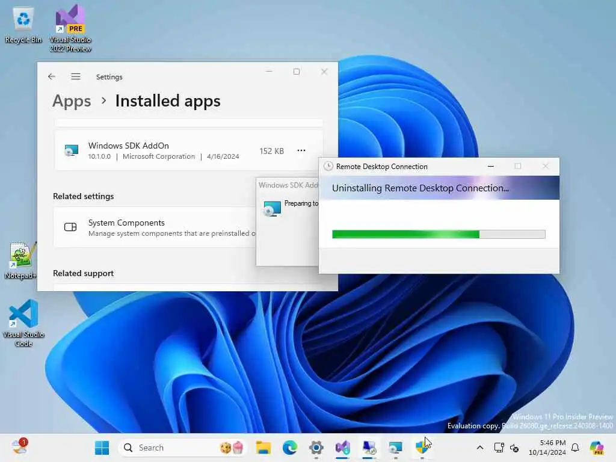Select the Notepad++ desktop shortcut
Image resolution: width=616 pixels, height=462 pixels.
pyautogui.click(x=21, y=261)
